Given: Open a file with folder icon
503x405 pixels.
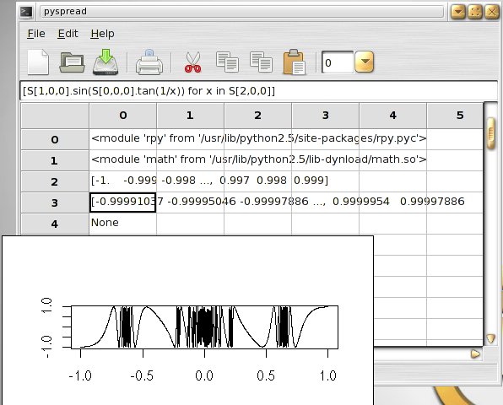Looking at the screenshot, I should pos(72,62).
